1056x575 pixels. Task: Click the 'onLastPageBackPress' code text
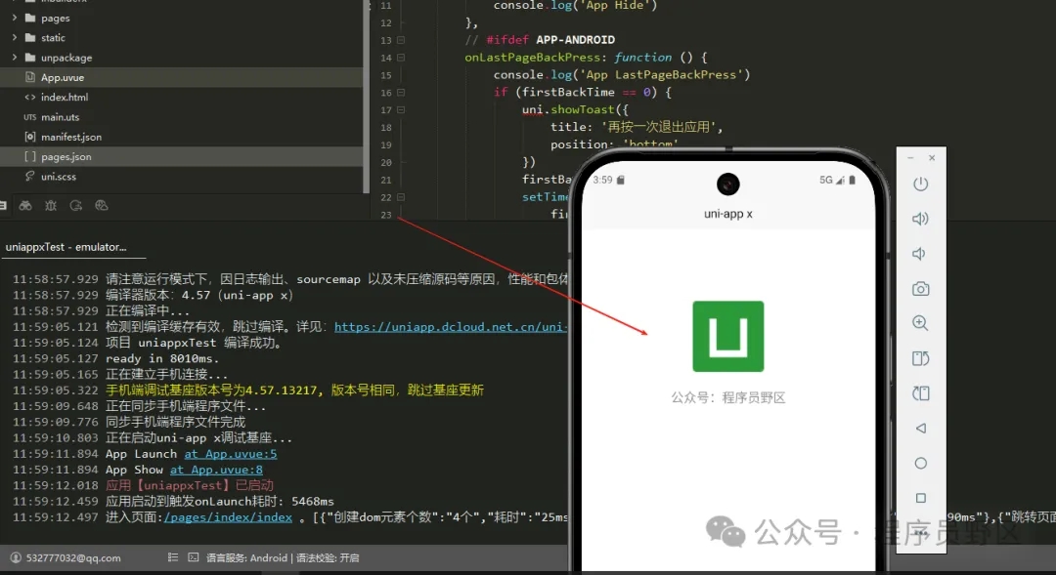point(532,58)
